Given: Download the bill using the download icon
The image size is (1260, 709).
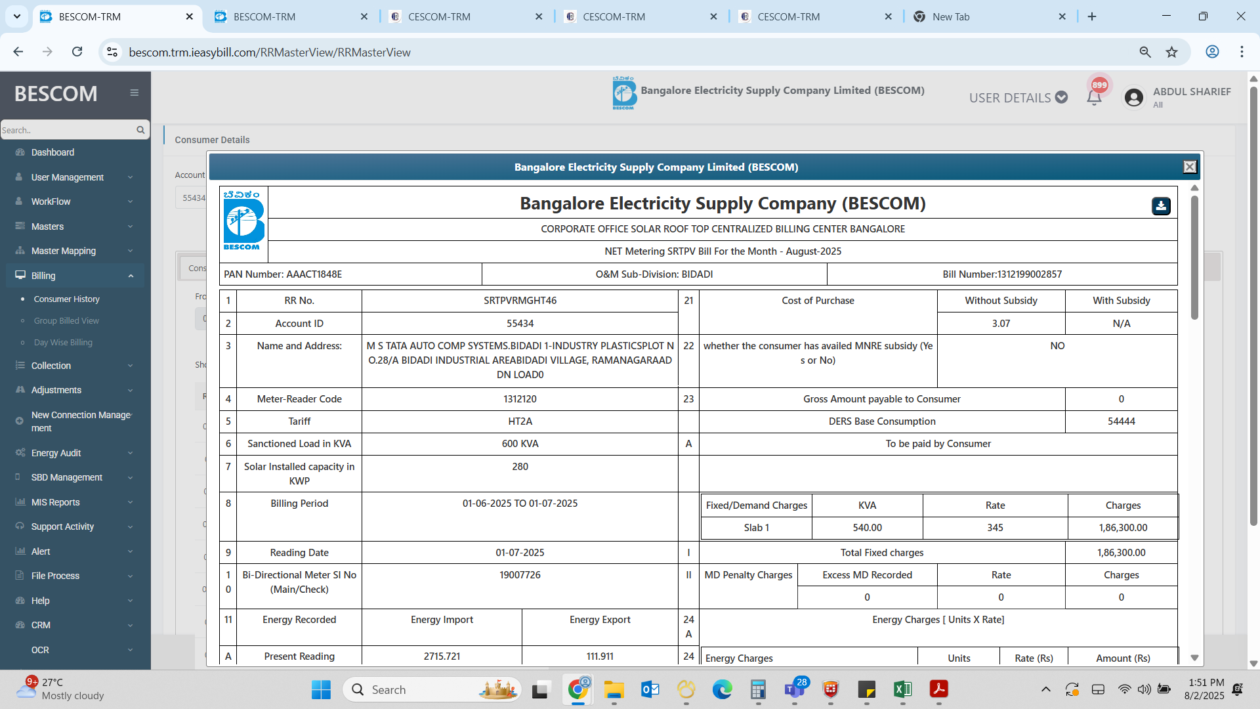Looking at the screenshot, I should pos(1160,206).
